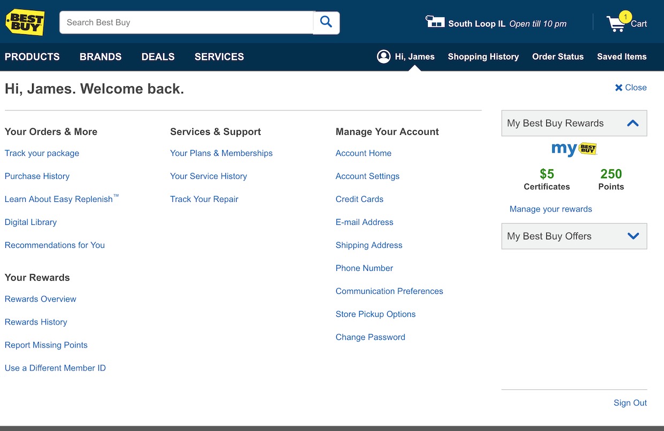The image size is (664, 431).
Task: Type in the Search Best Buy field
Action: coord(186,22)
